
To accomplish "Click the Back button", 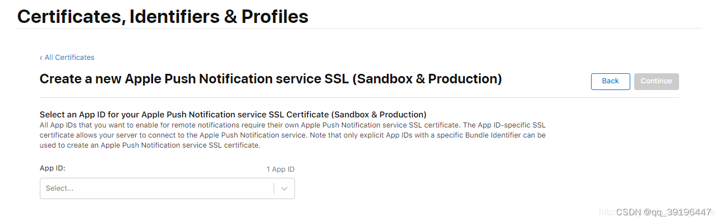I will pyautogui.click(x=611, y=81).
